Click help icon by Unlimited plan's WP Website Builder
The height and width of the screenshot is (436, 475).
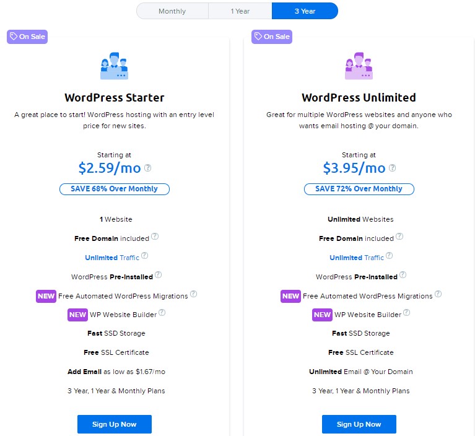click(406, 313)
